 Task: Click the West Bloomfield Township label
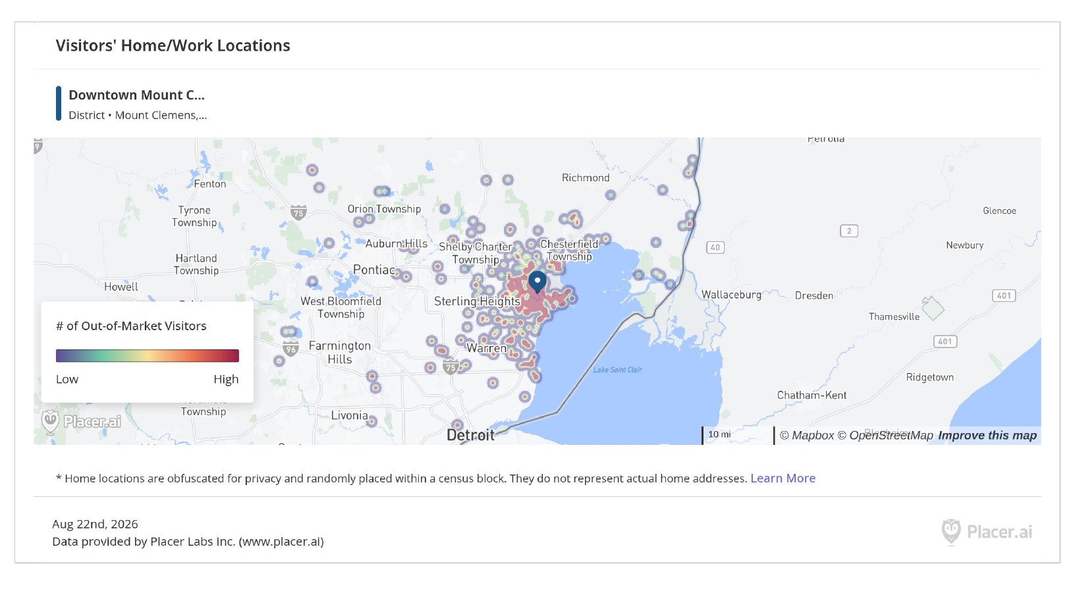click(x=341, y=308)
